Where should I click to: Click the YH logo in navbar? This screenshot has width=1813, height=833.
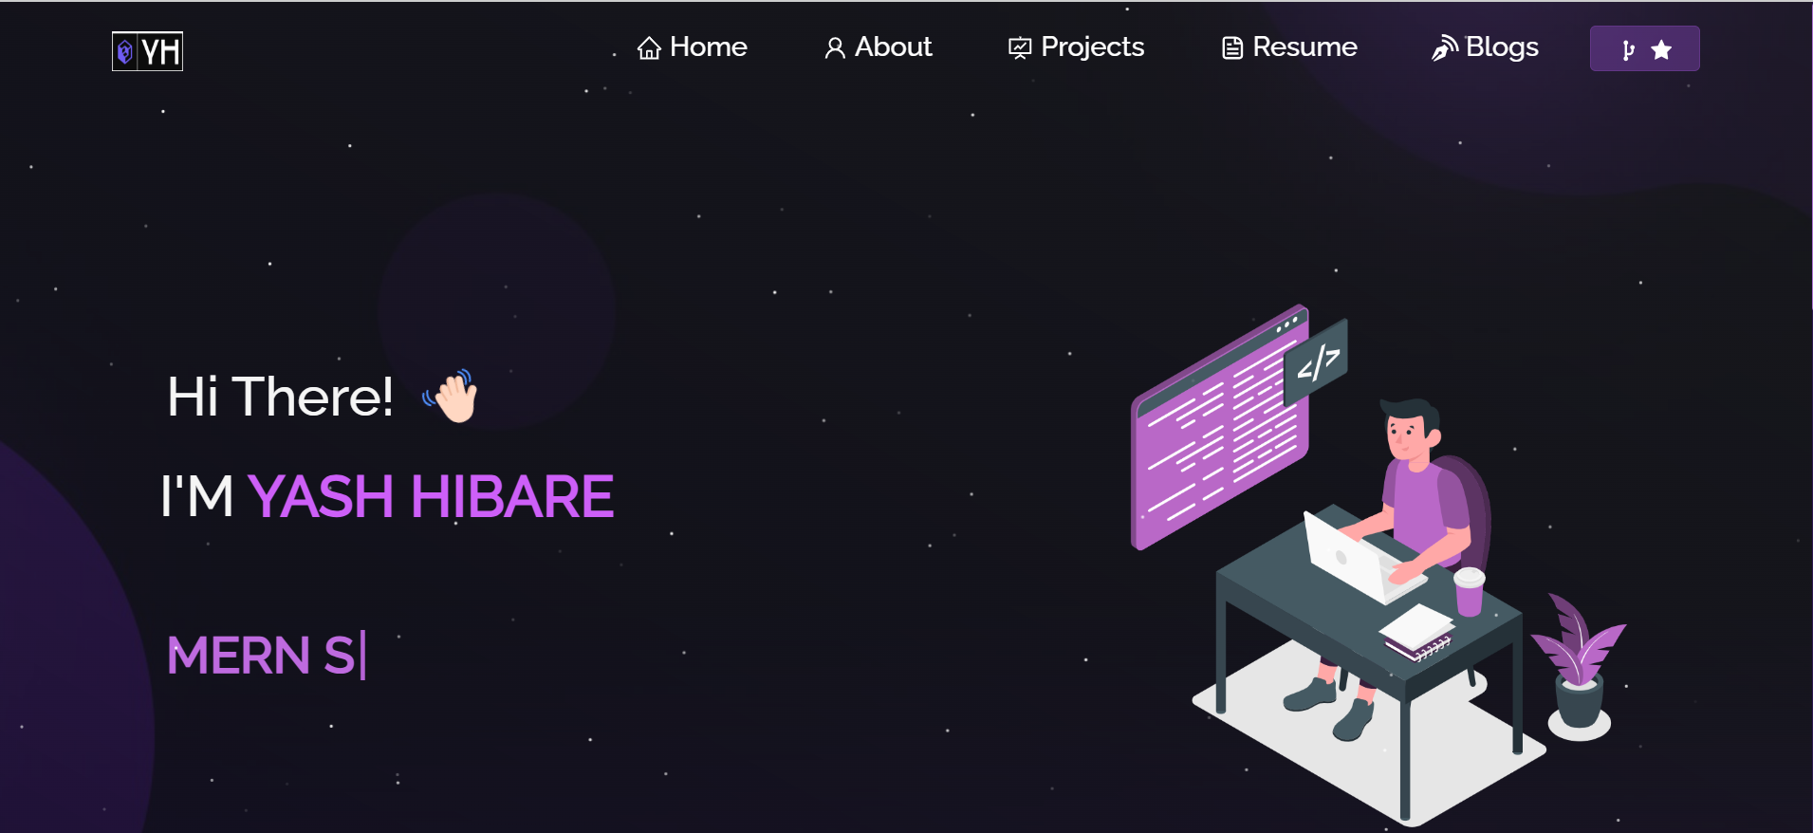tap(147, 51)
